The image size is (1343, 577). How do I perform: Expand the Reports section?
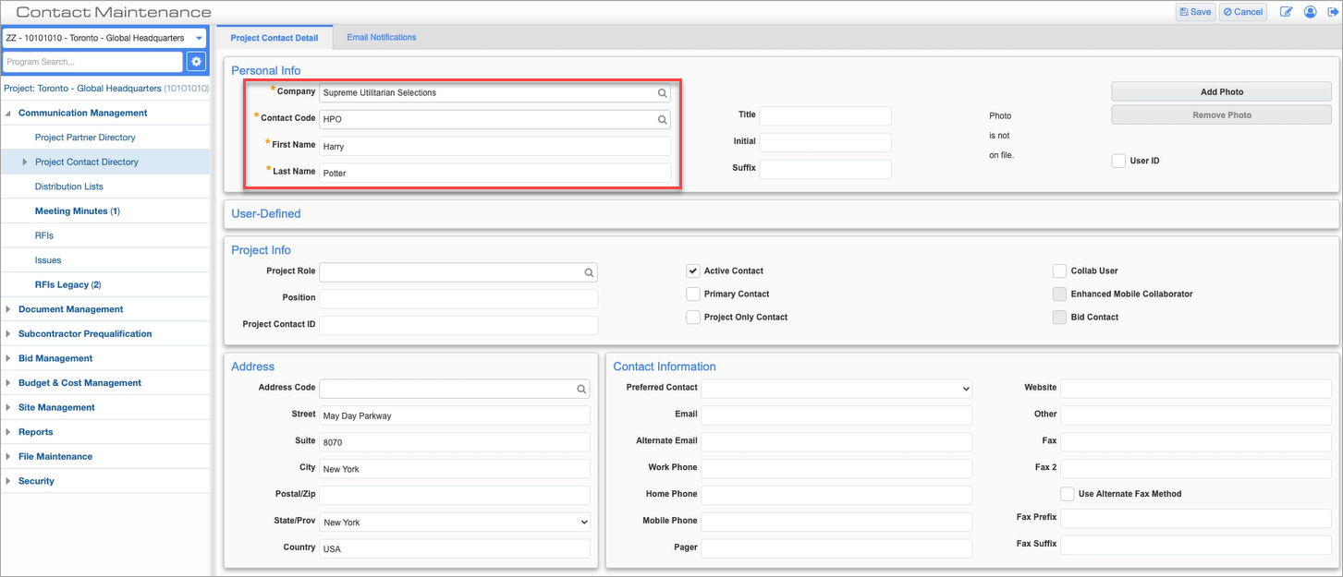point(9,432)
